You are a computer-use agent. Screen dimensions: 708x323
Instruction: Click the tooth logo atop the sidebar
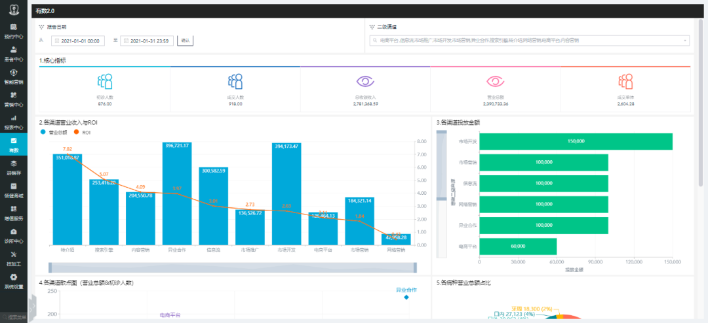[14, 9]
